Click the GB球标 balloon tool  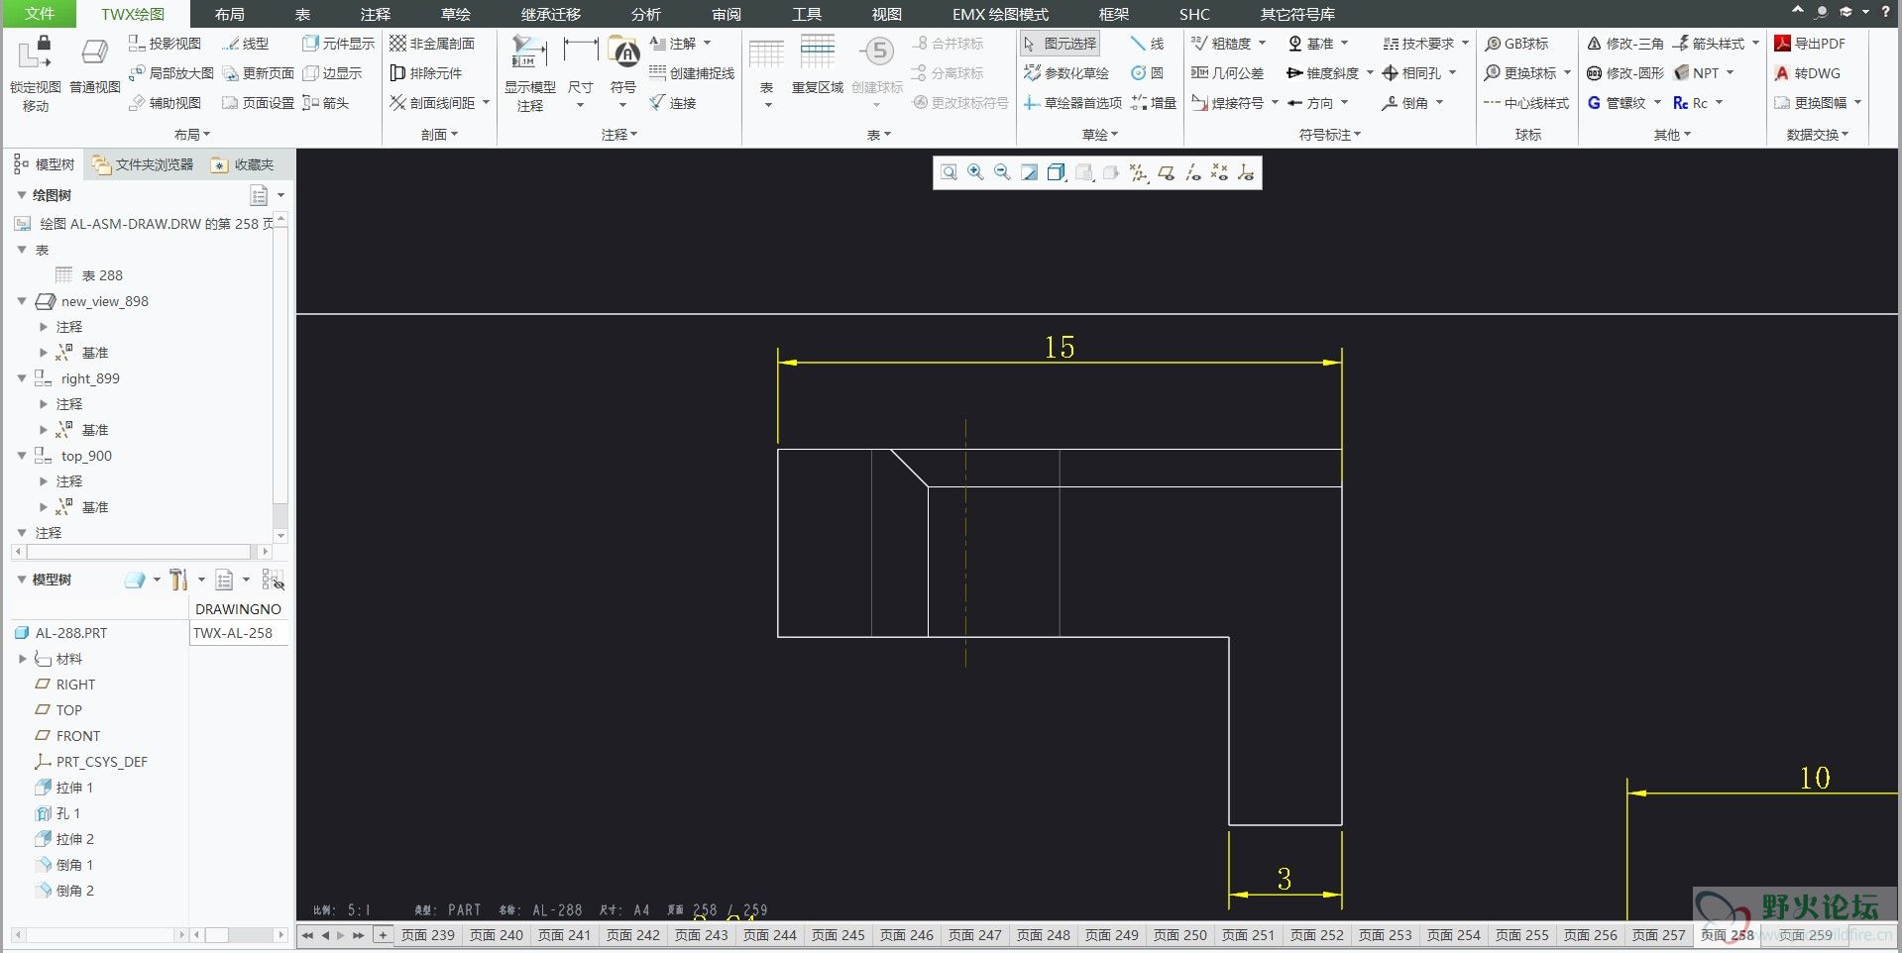pyautogui.click(x=1516, y=44)
